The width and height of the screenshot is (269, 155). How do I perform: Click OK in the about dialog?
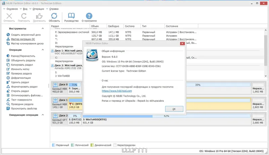[x=174, y=109]
